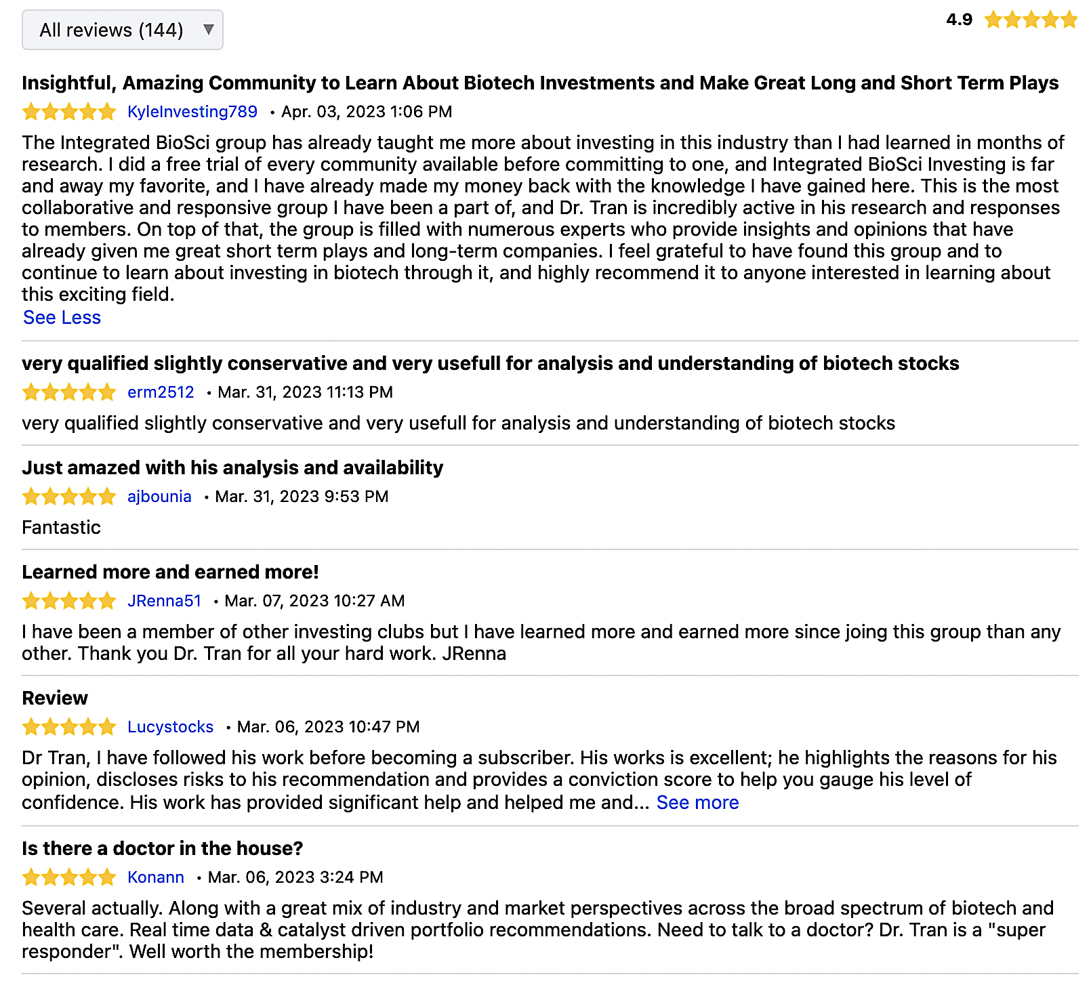Click the star rating next to Konann

coord(69,877)
